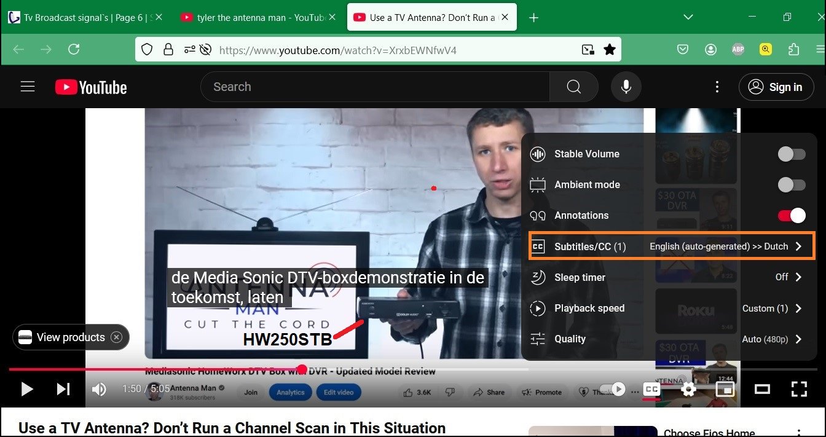Screen dimensions: 826x437
Task: Toggle the CC subtitles button
Action: pos(651,389)
